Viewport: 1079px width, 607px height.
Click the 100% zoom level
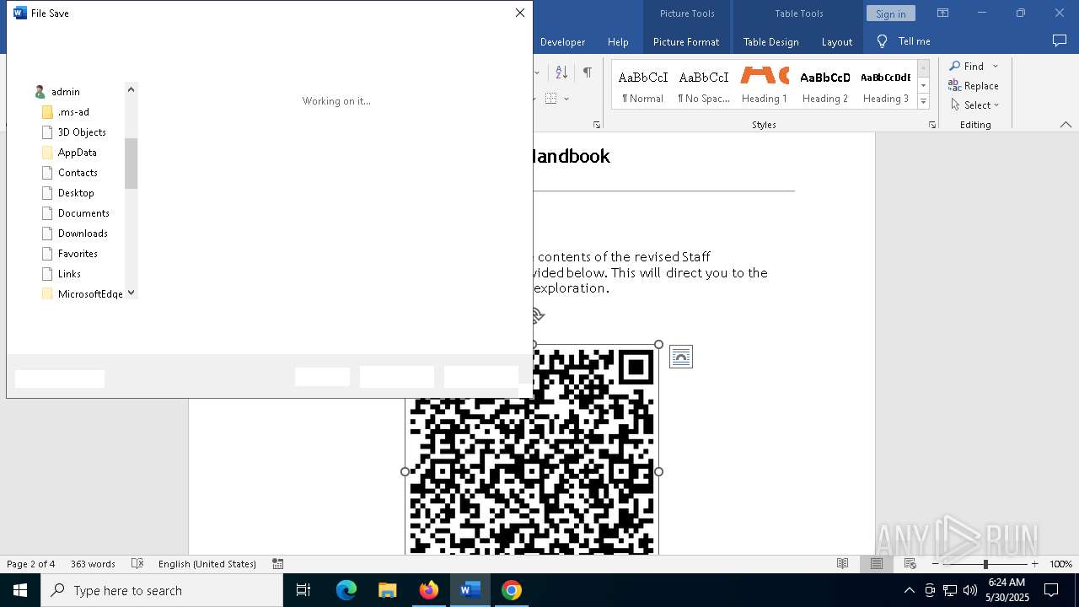click(1060, 564)
